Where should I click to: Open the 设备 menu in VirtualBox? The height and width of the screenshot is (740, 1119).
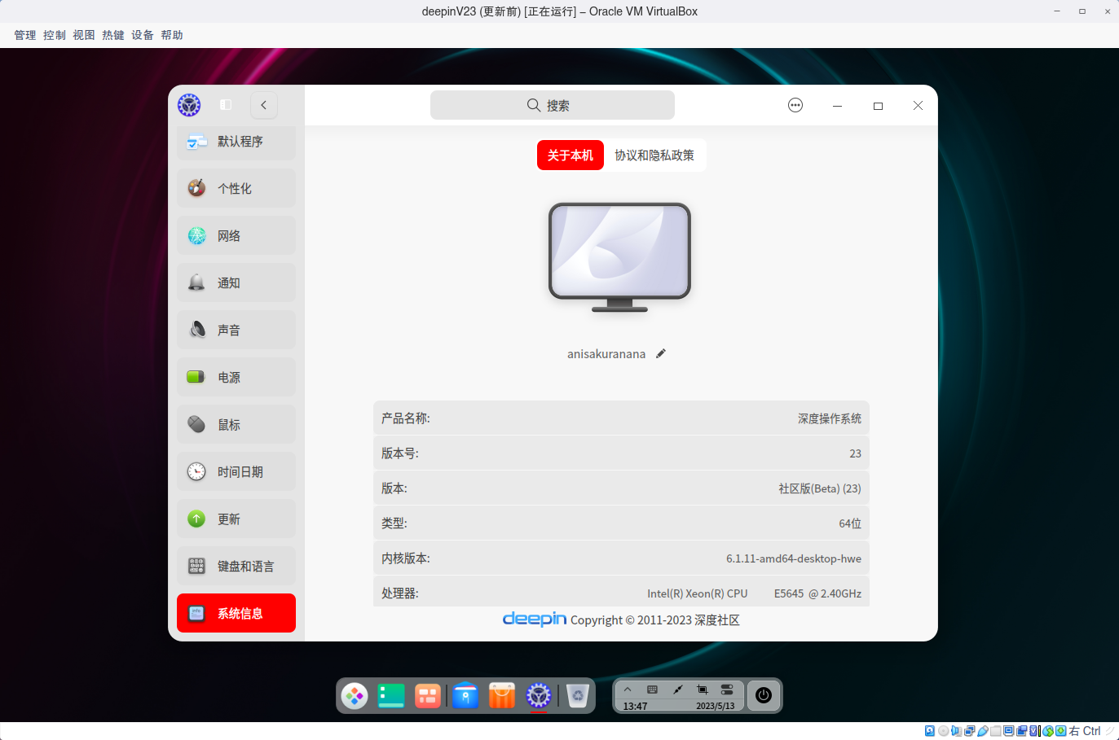(142, 34)
